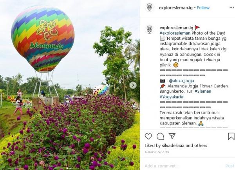The image size is (235, 170).
Task: Visit @alexa_jogja mentioned profile
Action: 181,81
